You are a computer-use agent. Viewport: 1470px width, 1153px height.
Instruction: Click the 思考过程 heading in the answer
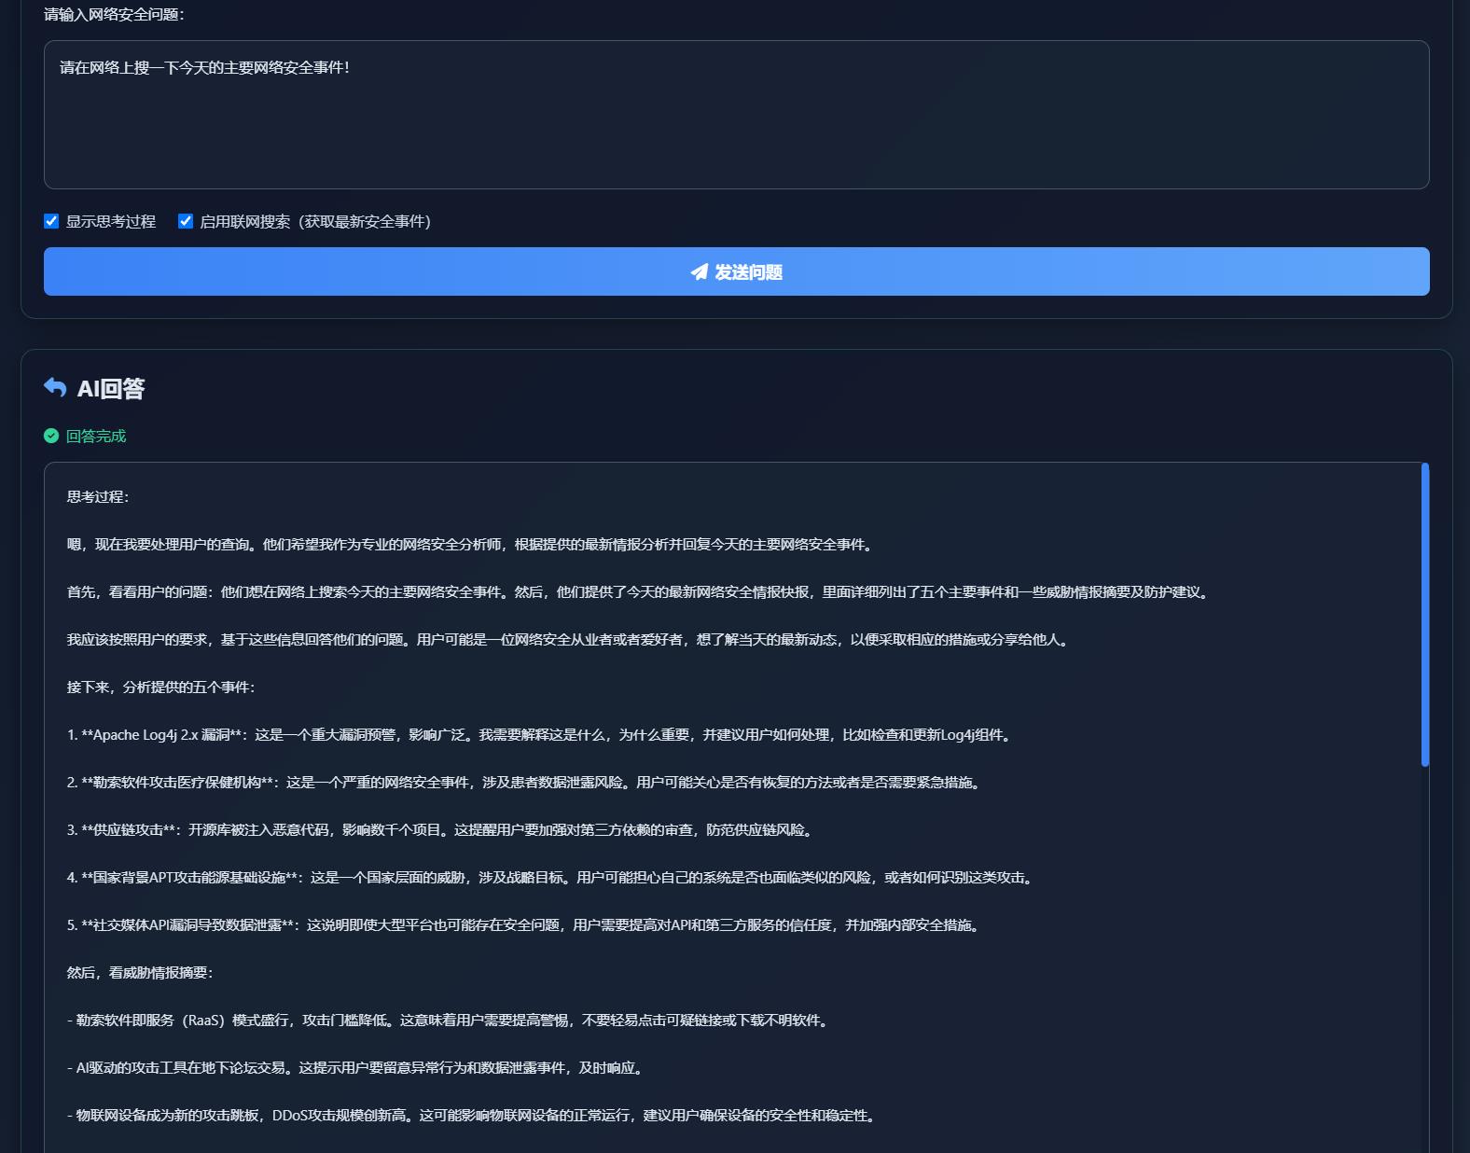coord(97,496)
